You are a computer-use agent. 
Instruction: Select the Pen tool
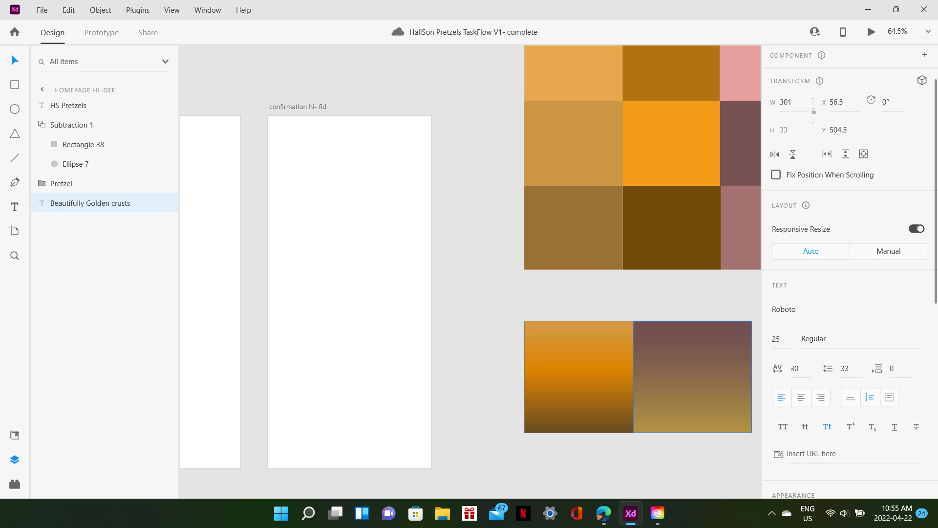[15, 182]
